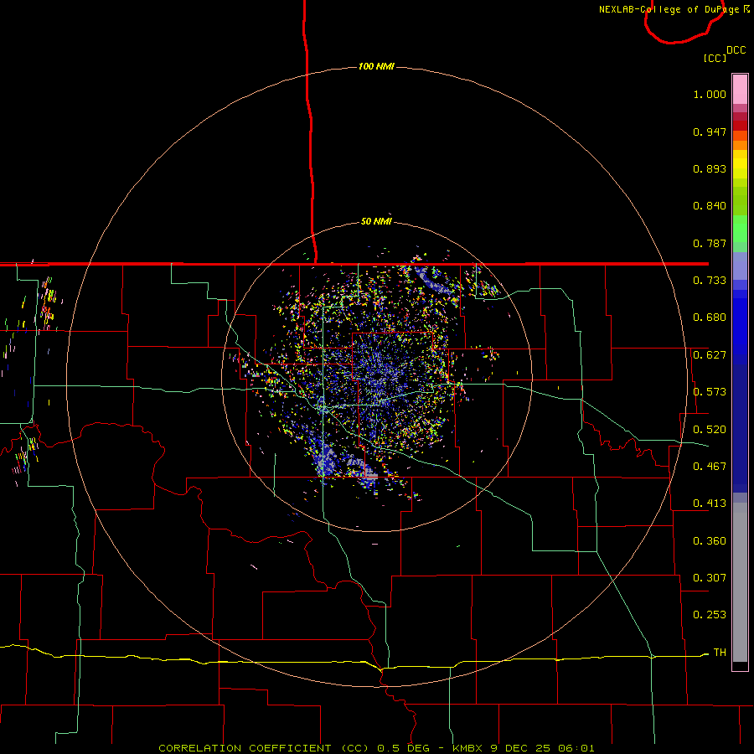The width and height of the screenshot is (754, 754).
Task: Select the 0.307 legend value
Action: click(710, 578)
